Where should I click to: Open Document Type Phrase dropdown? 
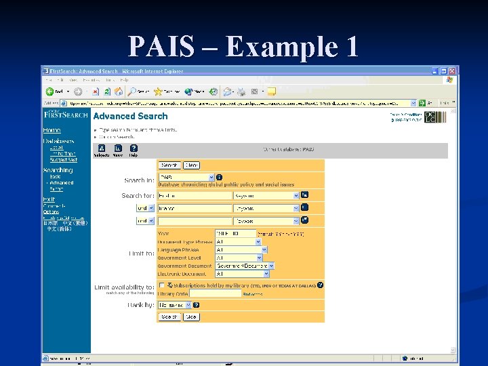click(x=258, y=241)
